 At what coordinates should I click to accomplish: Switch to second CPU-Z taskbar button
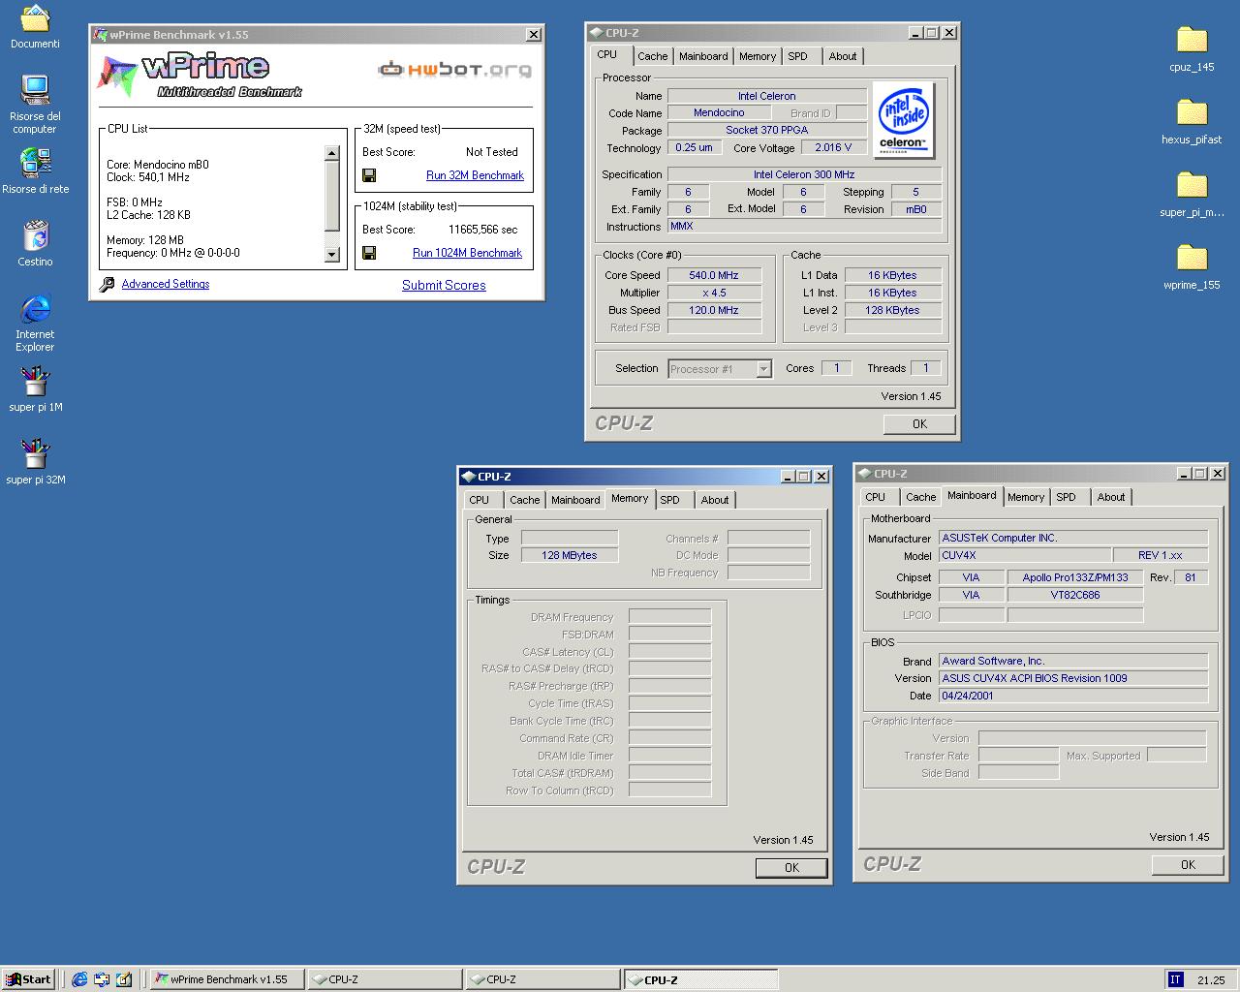pos(542,979)
